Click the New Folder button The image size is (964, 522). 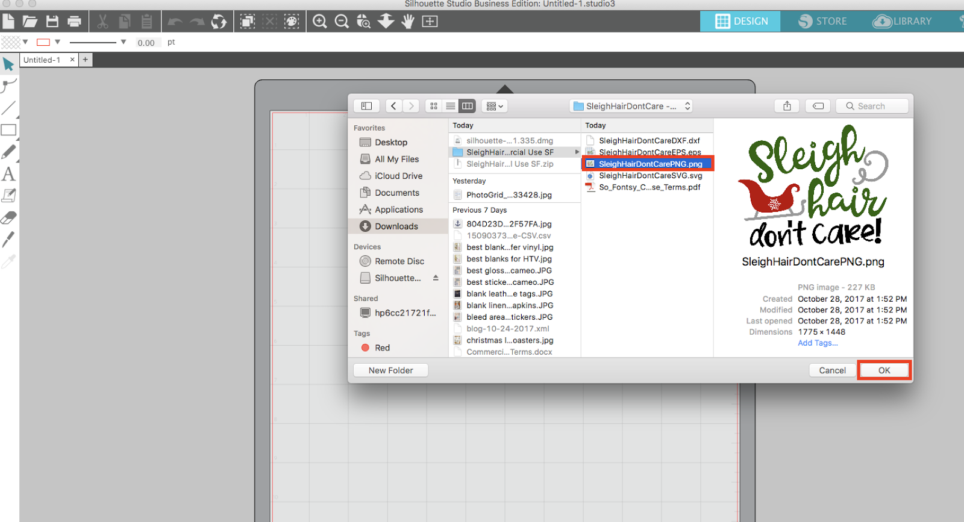(x=390, y=370)
